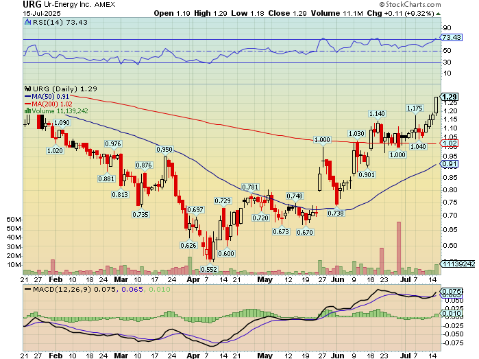The image size is (479, 359).
Task: Click the 1.030 price label
Action: pos(356,133)
